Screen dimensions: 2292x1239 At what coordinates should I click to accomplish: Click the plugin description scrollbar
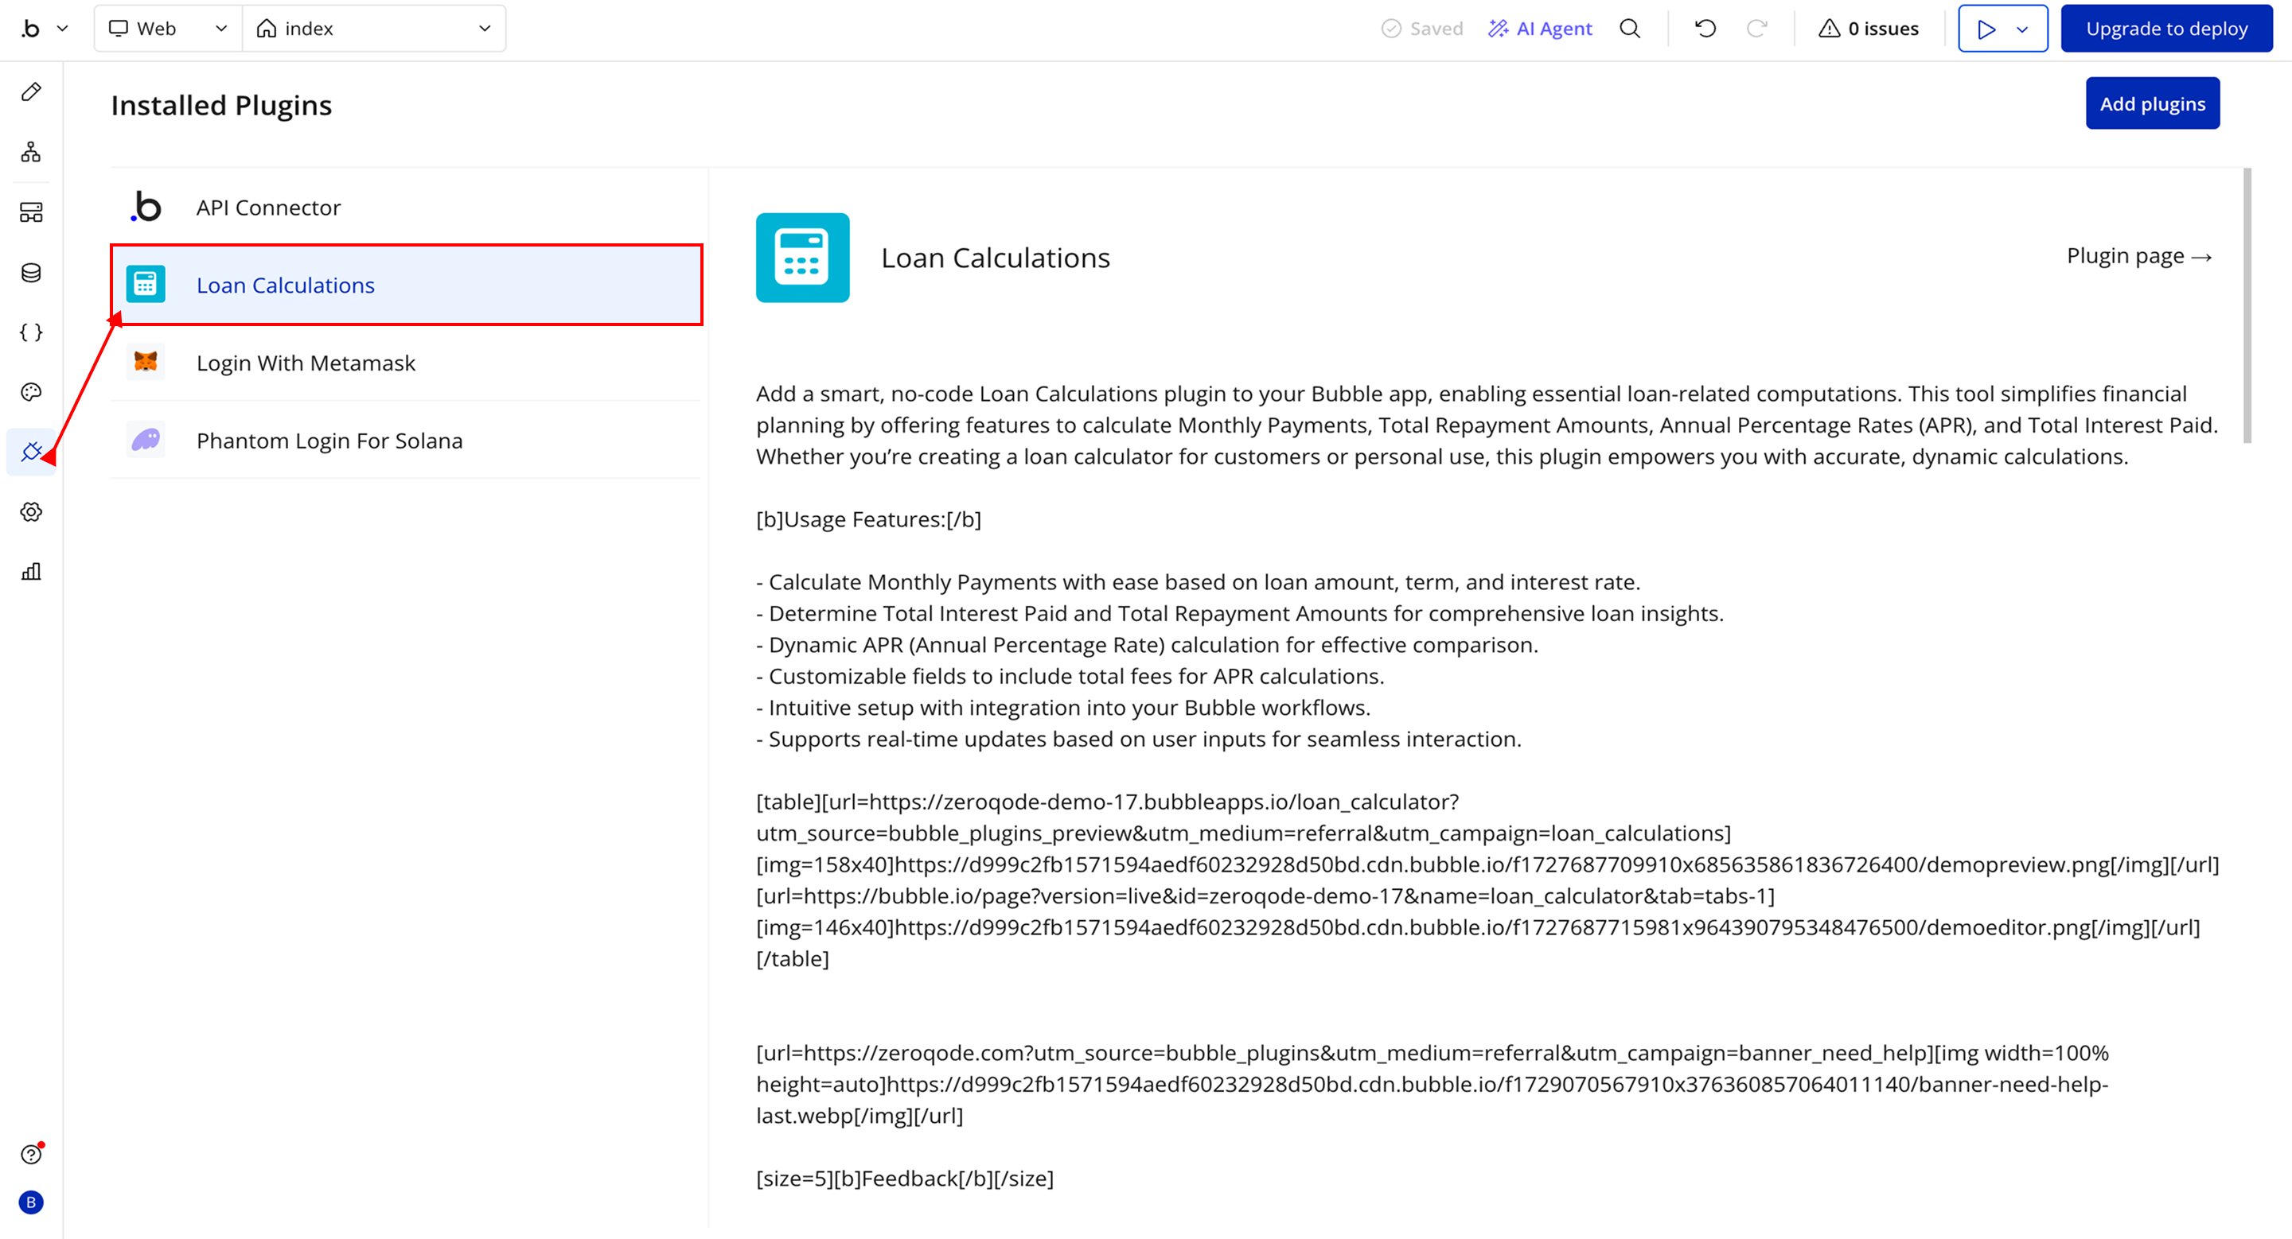pos(2247,305)
